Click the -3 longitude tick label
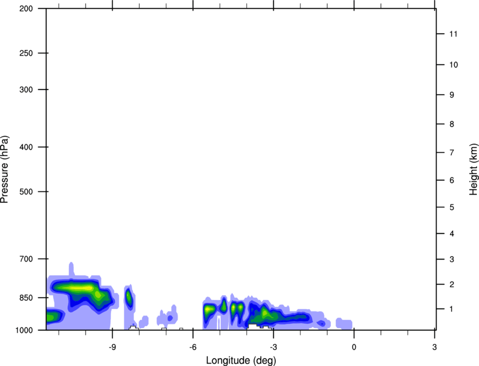Viewport: 479px width, 366px height. [273, 347]
